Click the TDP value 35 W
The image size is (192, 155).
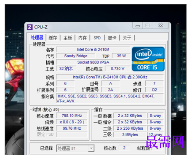pyautogui.click(x=121, y=56)
